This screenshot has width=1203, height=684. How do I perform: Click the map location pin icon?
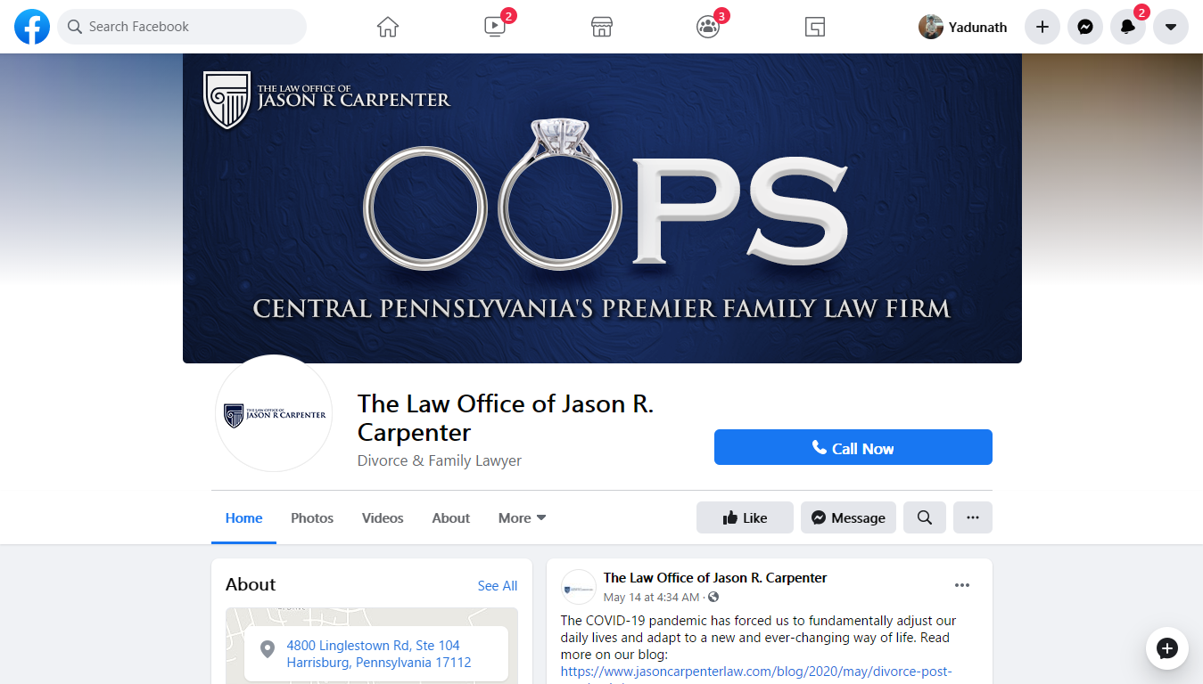(x=267, y=649)
